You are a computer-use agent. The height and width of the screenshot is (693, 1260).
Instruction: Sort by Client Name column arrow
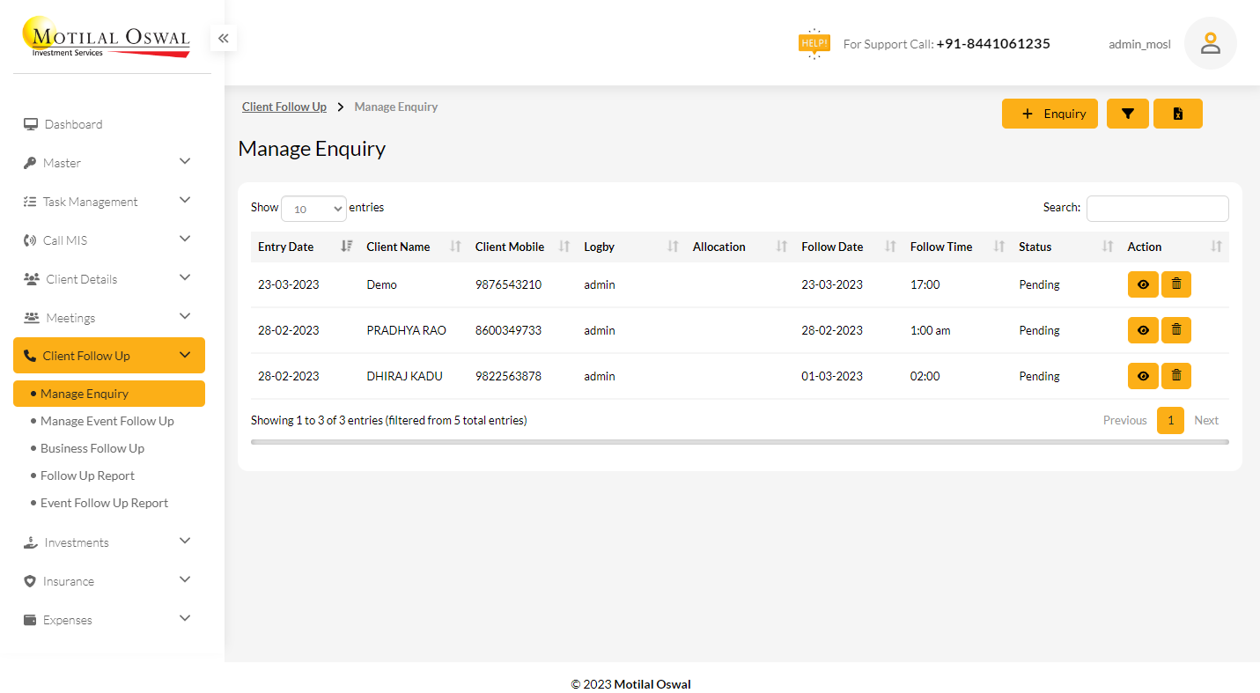[x=455, y=247]
